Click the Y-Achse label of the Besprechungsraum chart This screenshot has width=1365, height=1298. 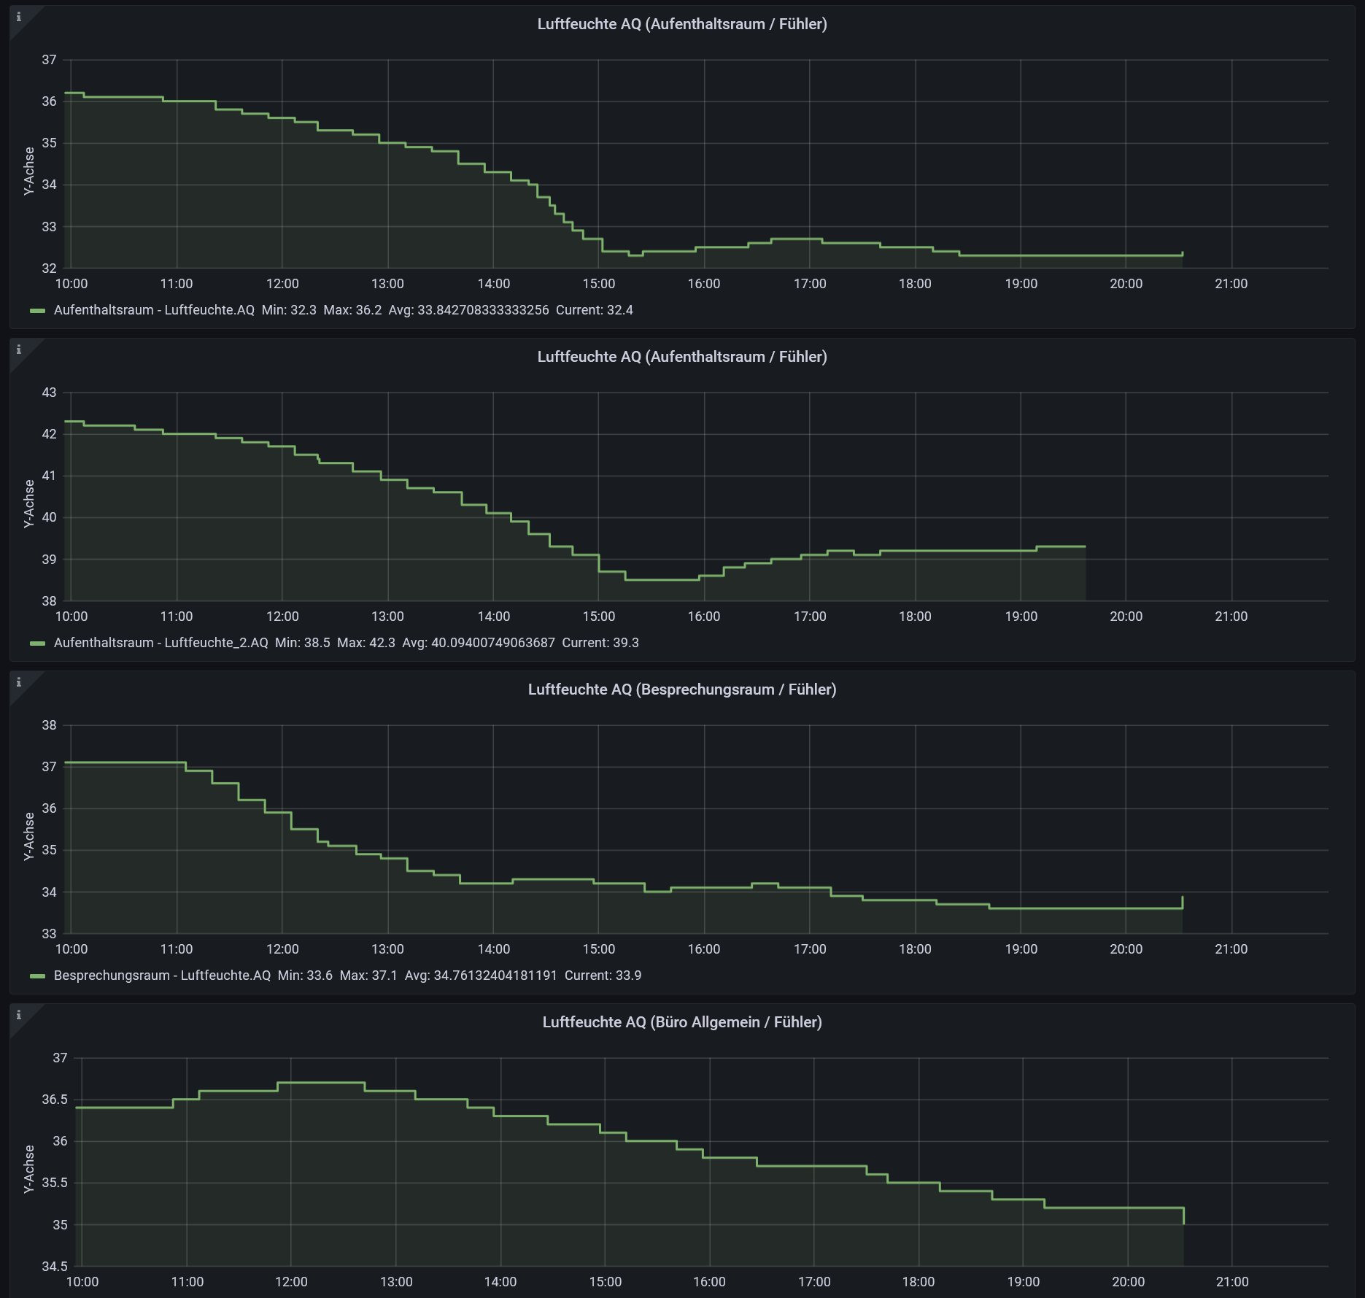(29, 837)
